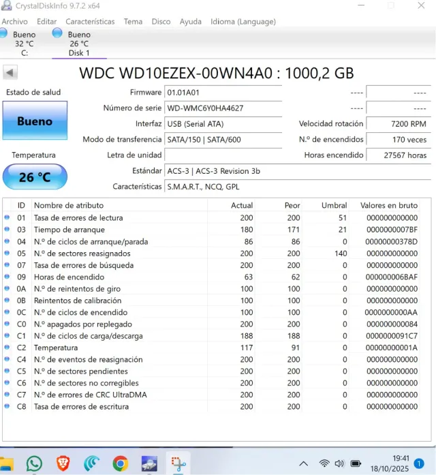Click the 170 veces power-on count field
Image resolution: width=436 pixels, height=475 pixels.
(x=399, y=140)
